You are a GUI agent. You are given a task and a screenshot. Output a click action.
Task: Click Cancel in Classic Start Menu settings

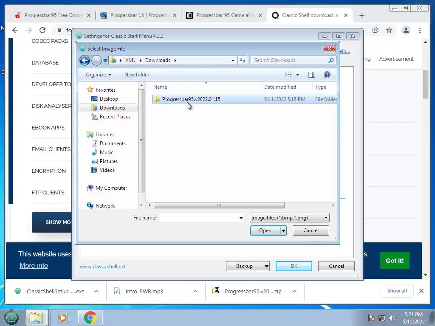click(x=336, y=266)
